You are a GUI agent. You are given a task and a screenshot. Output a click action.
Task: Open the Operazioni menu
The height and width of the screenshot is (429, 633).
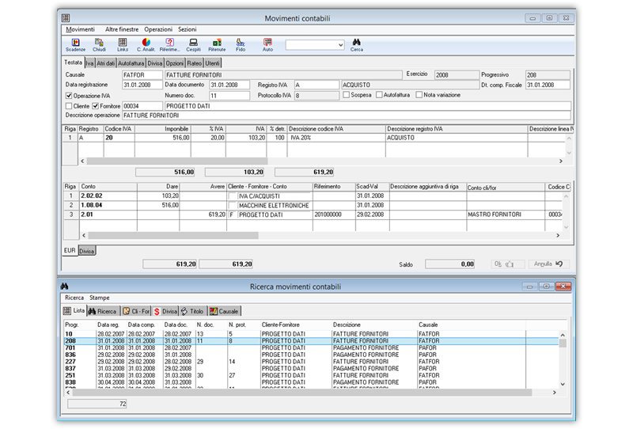click(x=158, y=28)
